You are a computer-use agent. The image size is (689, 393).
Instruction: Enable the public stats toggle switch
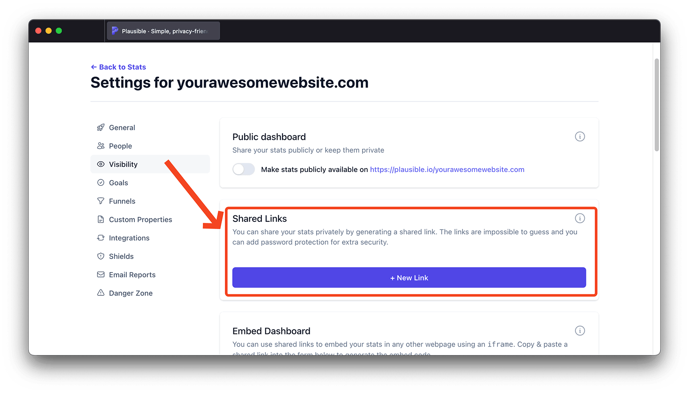tap(244, 169)
